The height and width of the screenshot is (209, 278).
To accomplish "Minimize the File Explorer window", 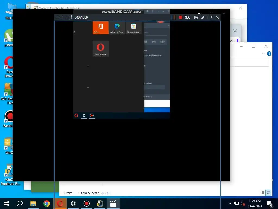I will (241, 46).
